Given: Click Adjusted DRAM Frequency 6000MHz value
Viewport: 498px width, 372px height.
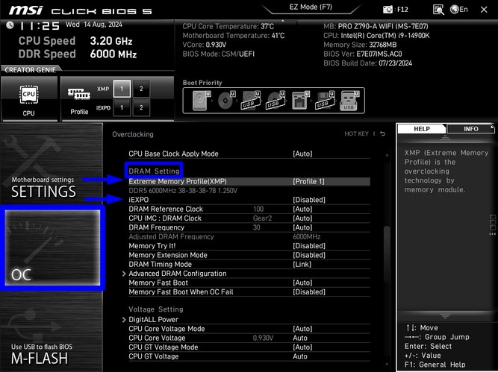Looking at the screenshot, I should [306, 236].
